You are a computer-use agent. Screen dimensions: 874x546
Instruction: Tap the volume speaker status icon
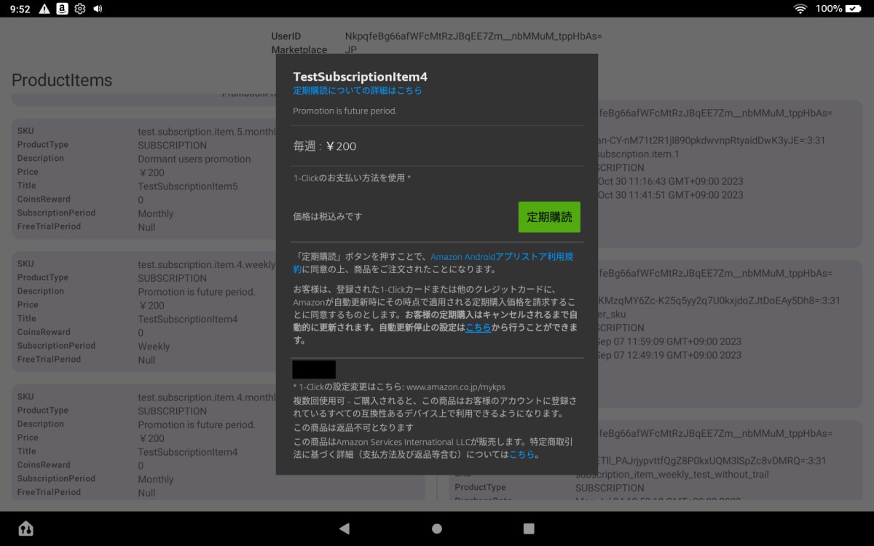tap(98, 9)
